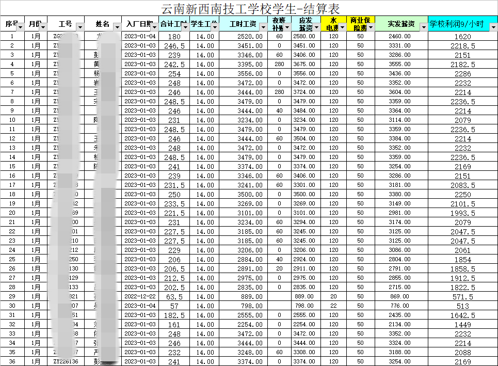Select the profit cell showing 2083.5

(463, 185)
